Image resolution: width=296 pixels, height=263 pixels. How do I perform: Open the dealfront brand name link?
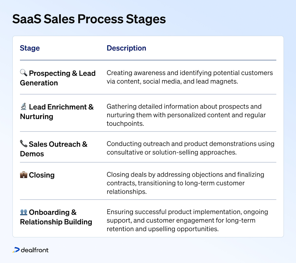(35, 250)
